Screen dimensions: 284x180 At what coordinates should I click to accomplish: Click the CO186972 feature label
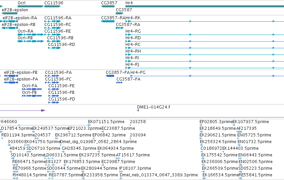(x=211, y=148)
